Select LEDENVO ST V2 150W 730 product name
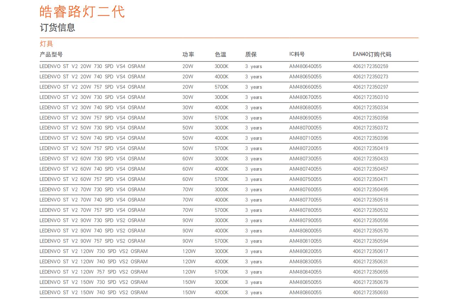Viewport: 455px width, 300px height. coord(94,282)
